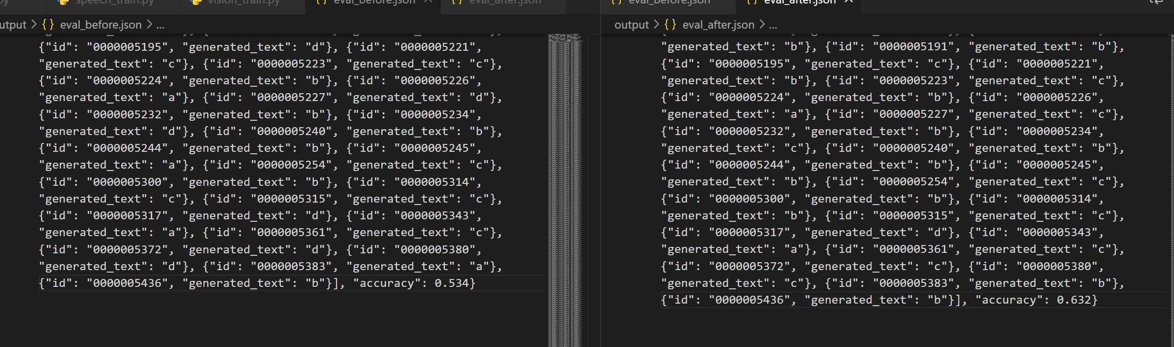Open the output folder breadcrumb in right editor
The height and width of the screenshot is (347, 1174).
click(631, 25)
